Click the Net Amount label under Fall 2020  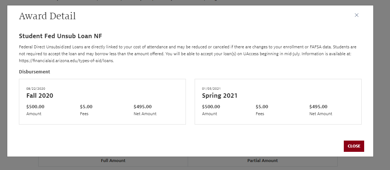(145, 114)
